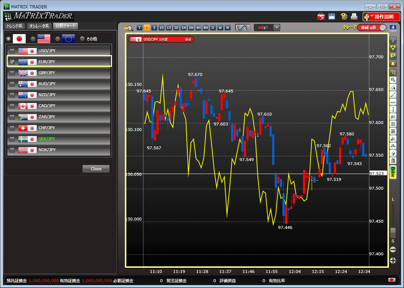The height and width of the screenshot is (288, 404).
Task: Click the 操作説明 help button
Action: [381, 17]
